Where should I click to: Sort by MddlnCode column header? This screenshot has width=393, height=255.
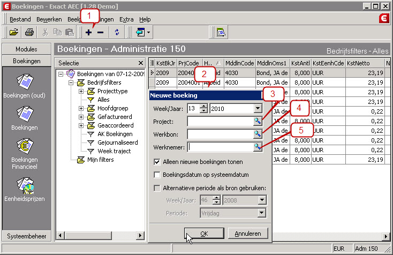[x=239, y=63]
